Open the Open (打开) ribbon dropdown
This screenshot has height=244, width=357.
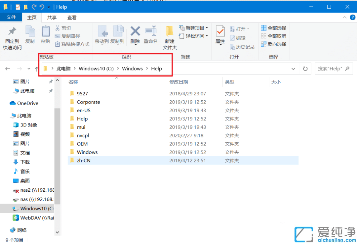pos(240,29)
